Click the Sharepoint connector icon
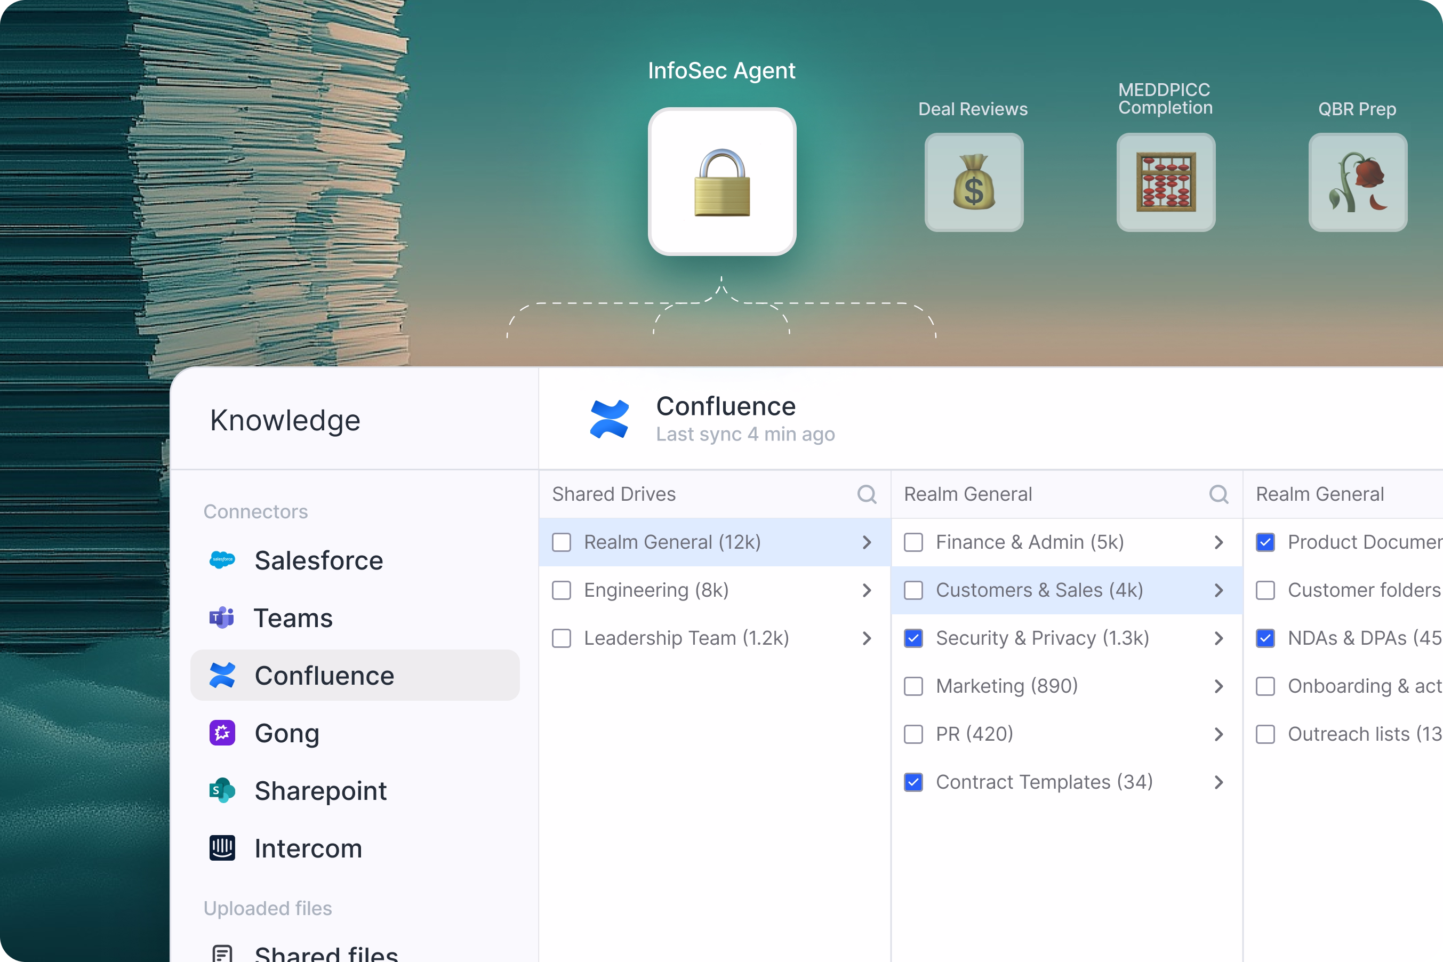This screenshot has width=1443, height=962. tap(222, 790)
